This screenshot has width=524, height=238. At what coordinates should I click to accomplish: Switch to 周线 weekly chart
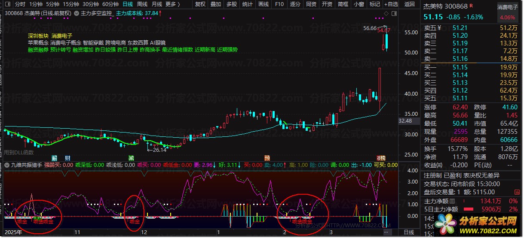142,4
